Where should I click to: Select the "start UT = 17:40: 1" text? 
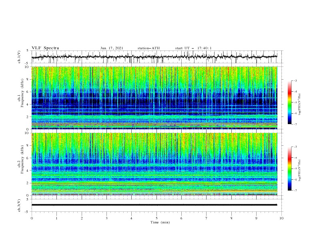193,48
